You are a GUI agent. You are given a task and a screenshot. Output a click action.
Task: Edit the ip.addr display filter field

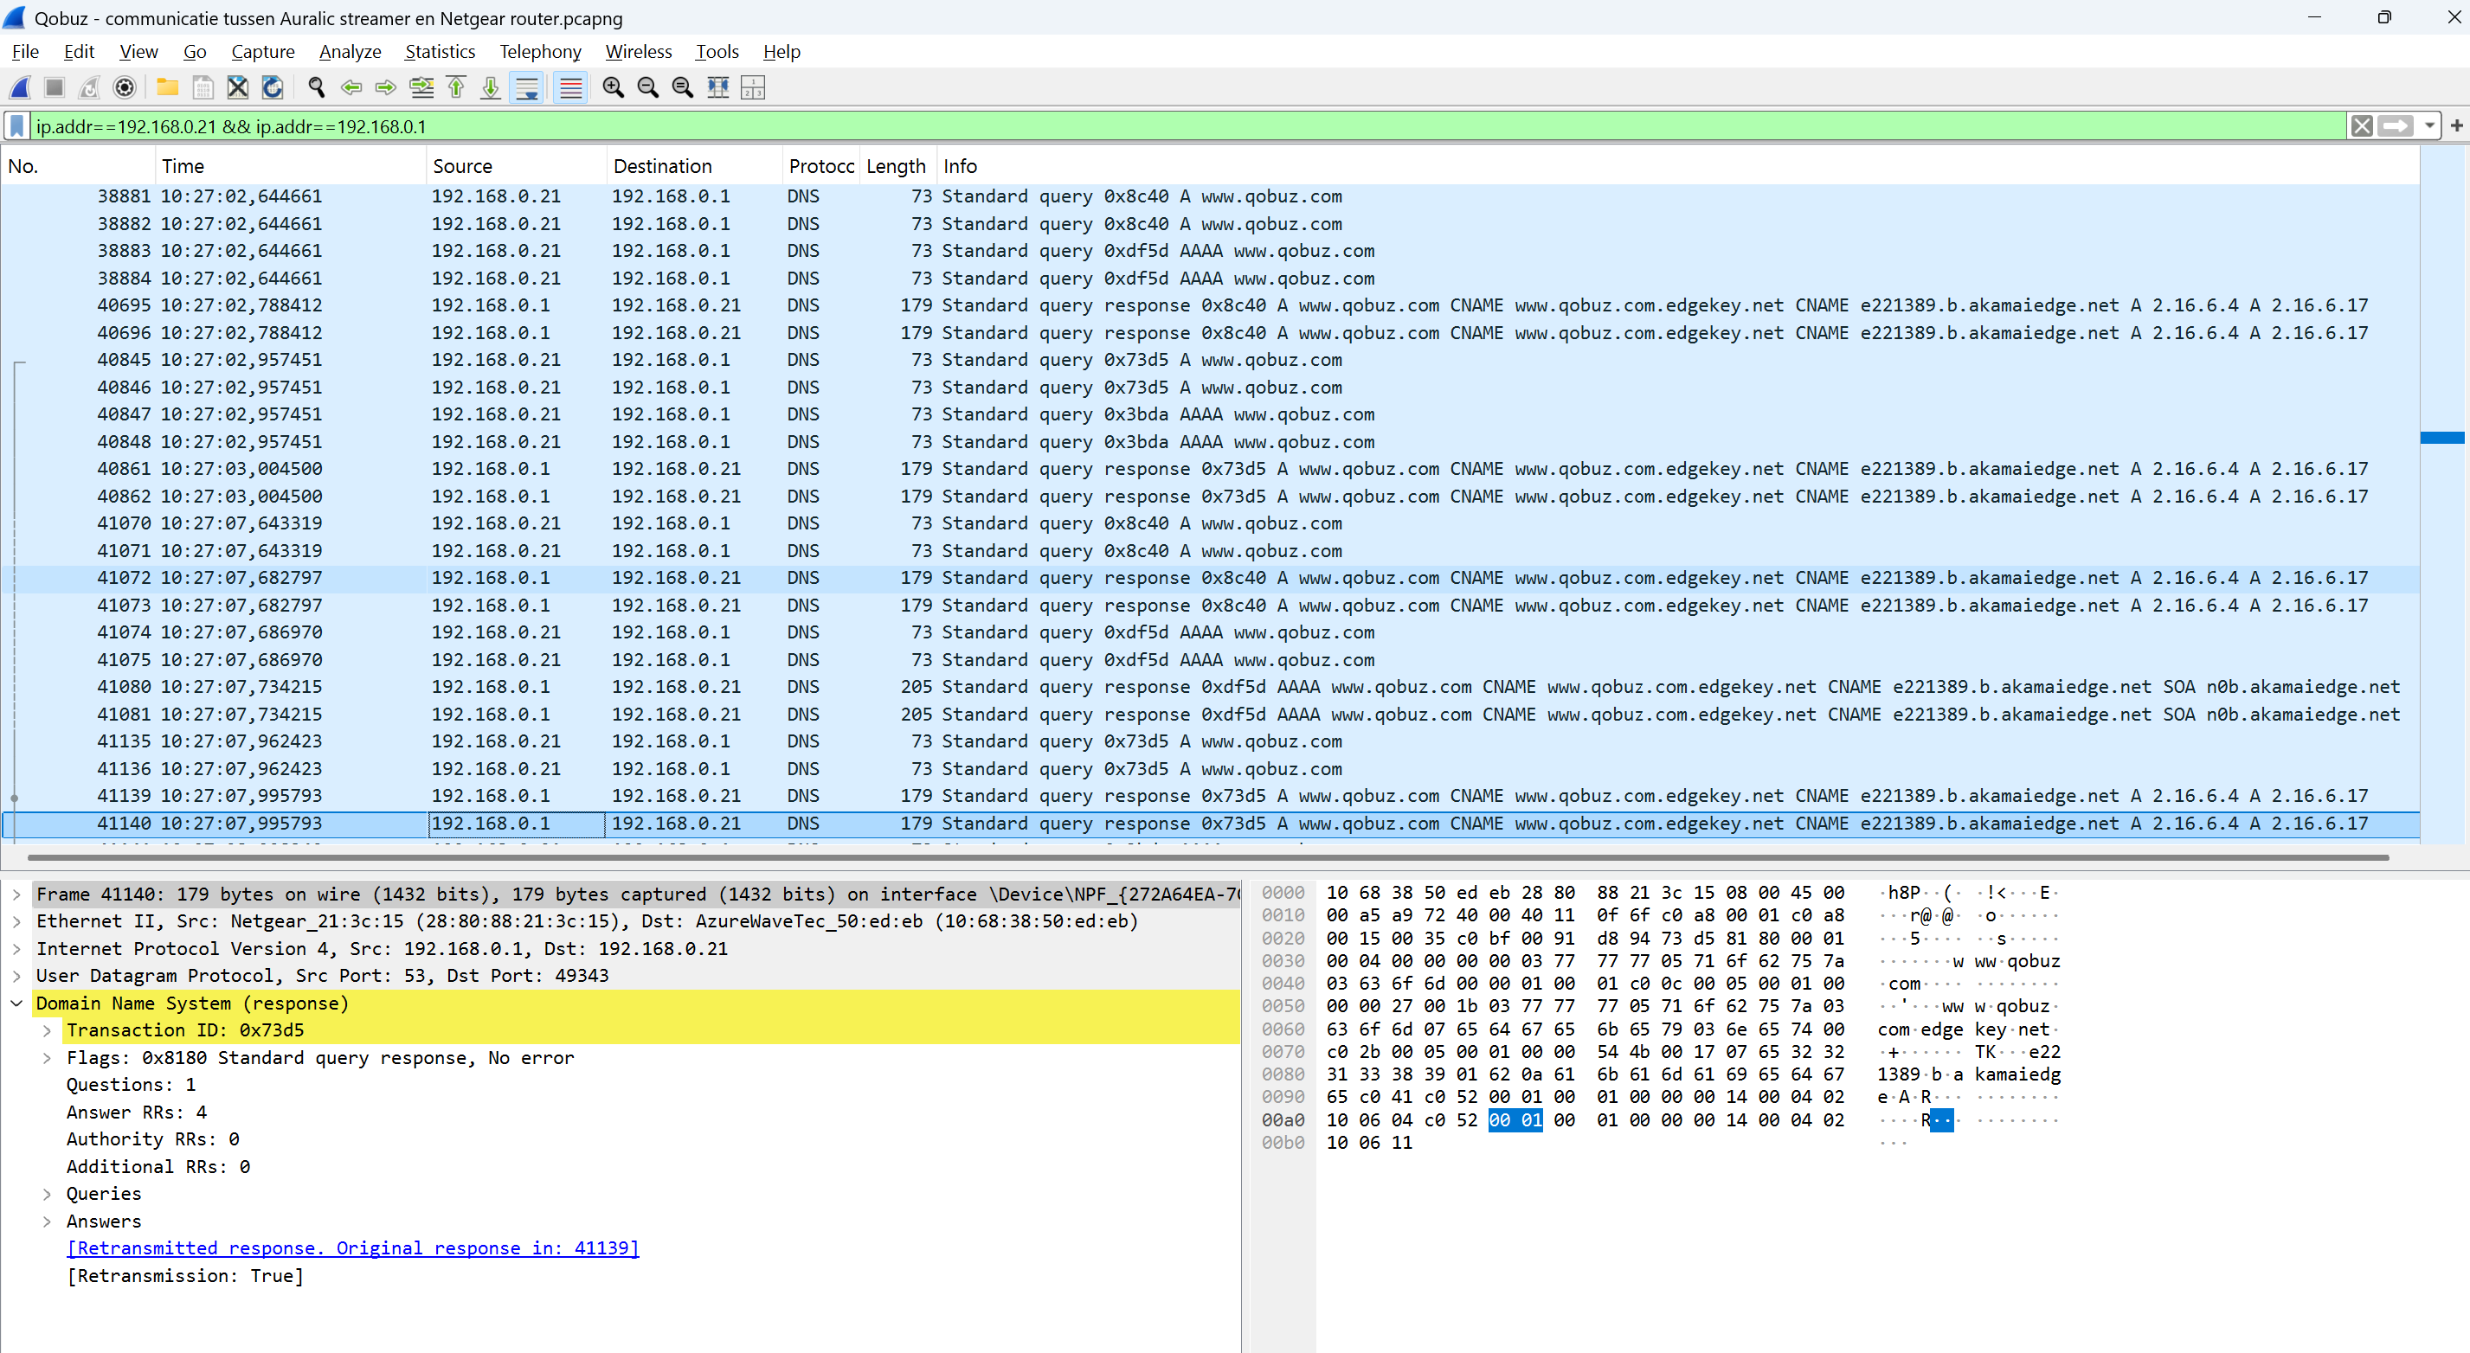point(1189,126)
